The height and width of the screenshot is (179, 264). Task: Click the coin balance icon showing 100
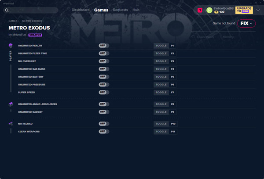(x=216, y=12)
